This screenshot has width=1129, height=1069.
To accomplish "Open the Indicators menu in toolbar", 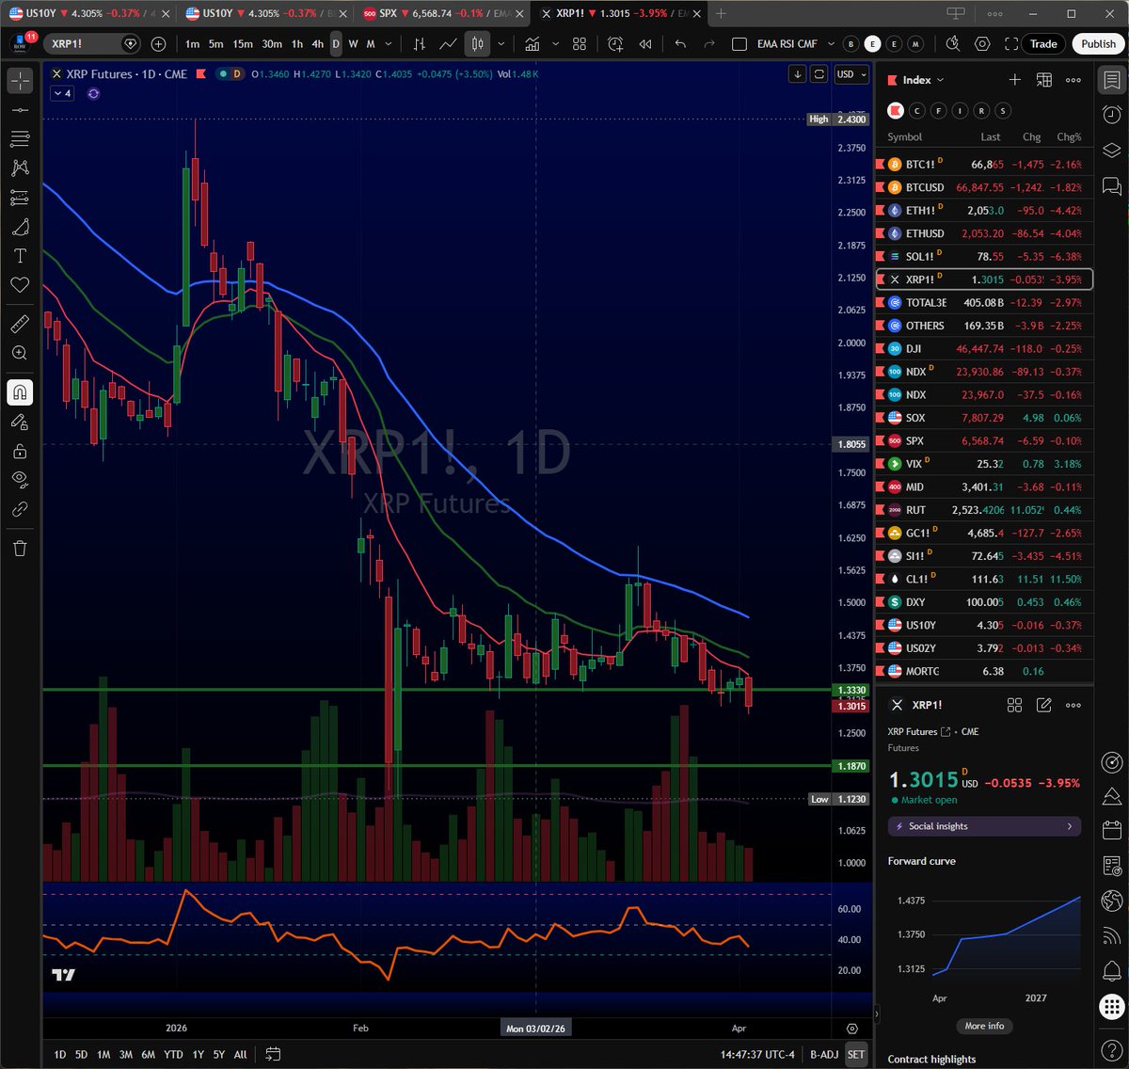I will pyautogui.click(x=533, y=44).
